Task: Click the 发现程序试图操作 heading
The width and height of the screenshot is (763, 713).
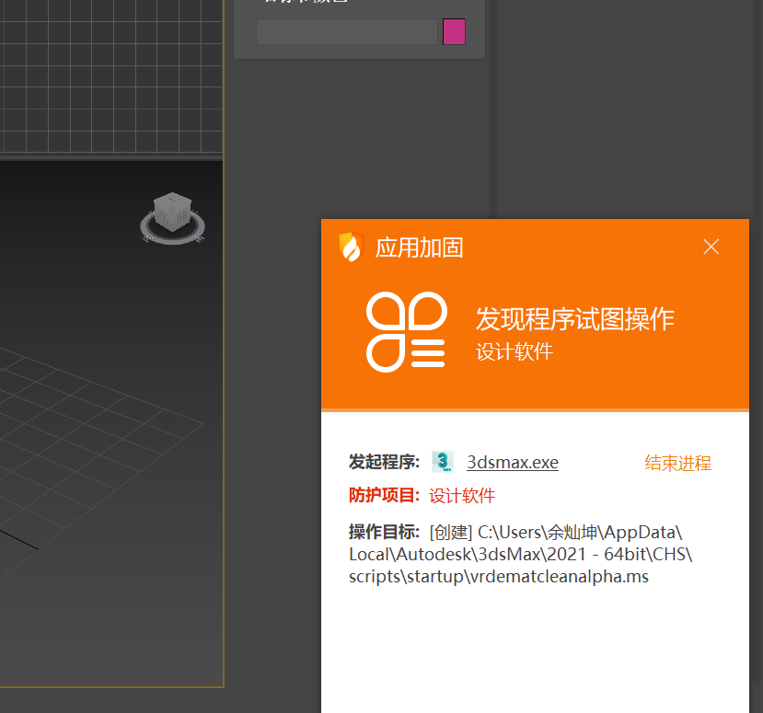Action: point(574,319)
